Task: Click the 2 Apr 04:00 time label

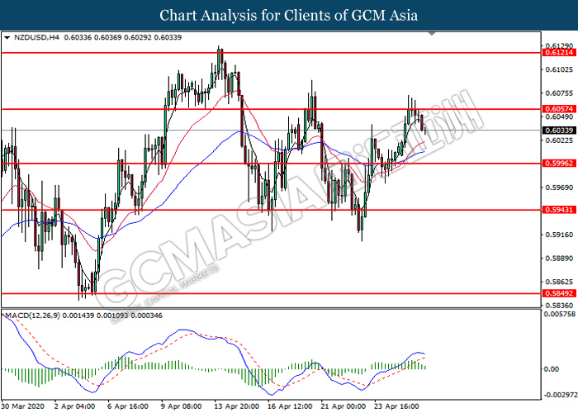Action: click(x=75, y=406)
